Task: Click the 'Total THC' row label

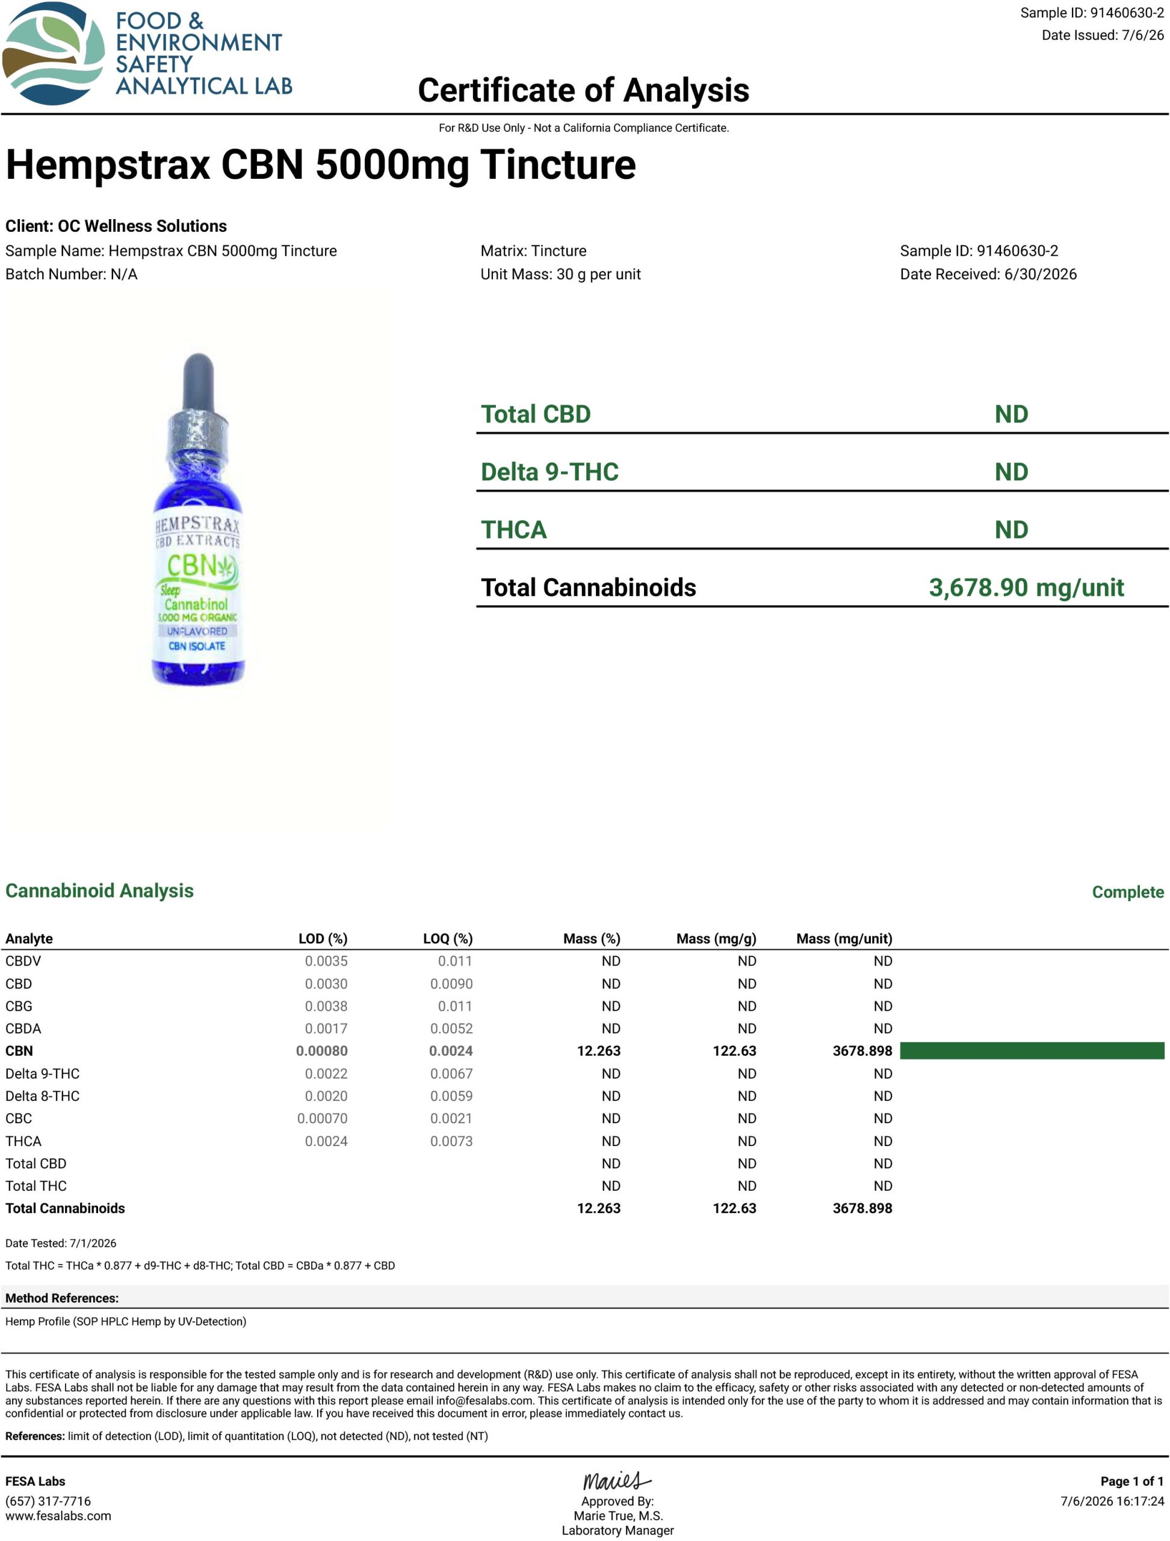Action: (36, 1186)
